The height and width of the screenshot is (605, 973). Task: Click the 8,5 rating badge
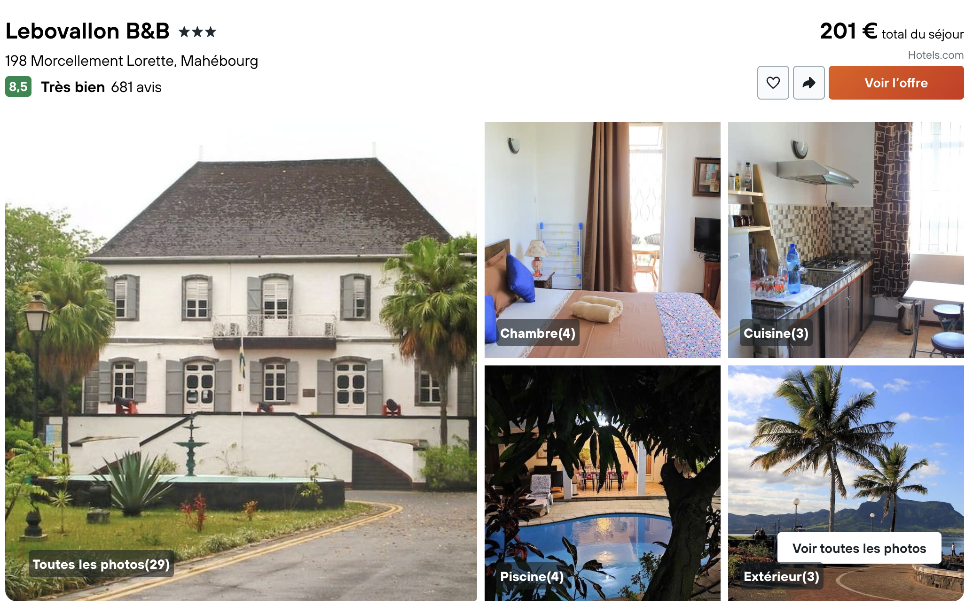[18, 87]
